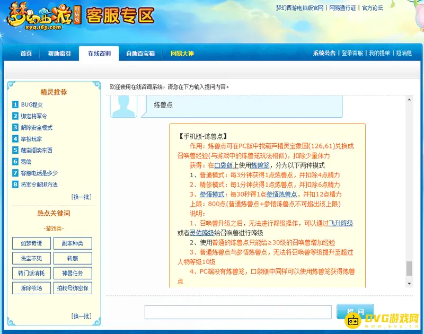
Task: Click the 提问 submit button
Action: point(355,312)
